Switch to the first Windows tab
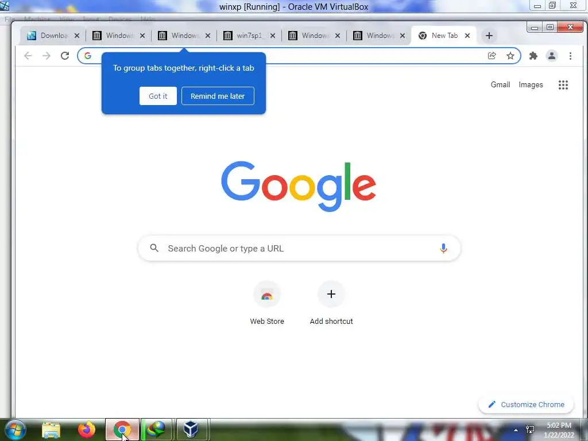The image size is (588, 441). pos(118,36)
